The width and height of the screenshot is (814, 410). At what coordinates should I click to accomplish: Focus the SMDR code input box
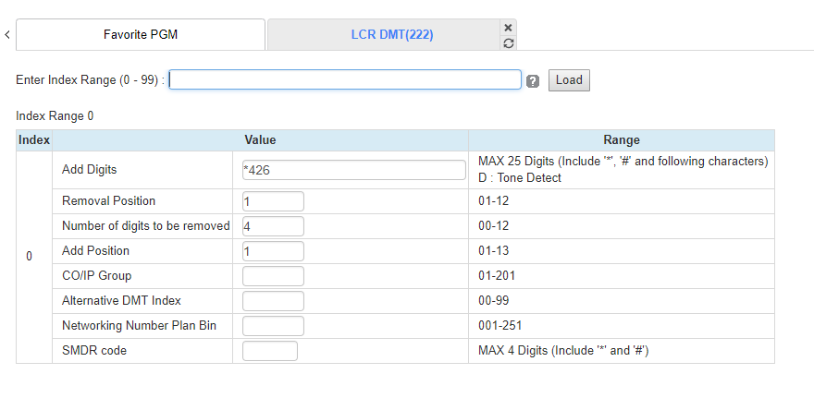tap(269, 351)
